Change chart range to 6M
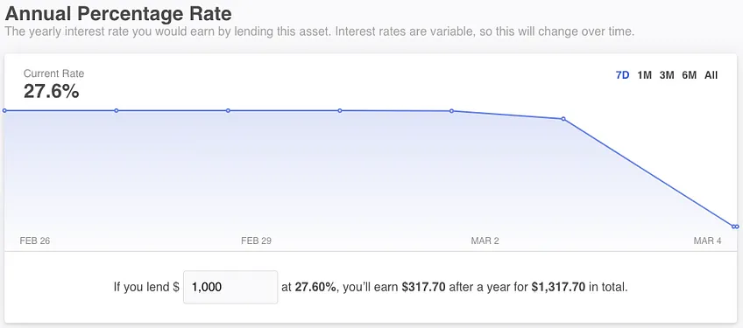The image size is (743, 328). point(689,74)
